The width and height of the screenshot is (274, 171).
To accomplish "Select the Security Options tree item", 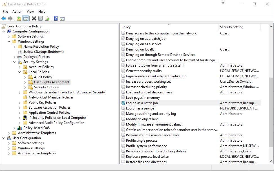I will (x=46, y=87).
